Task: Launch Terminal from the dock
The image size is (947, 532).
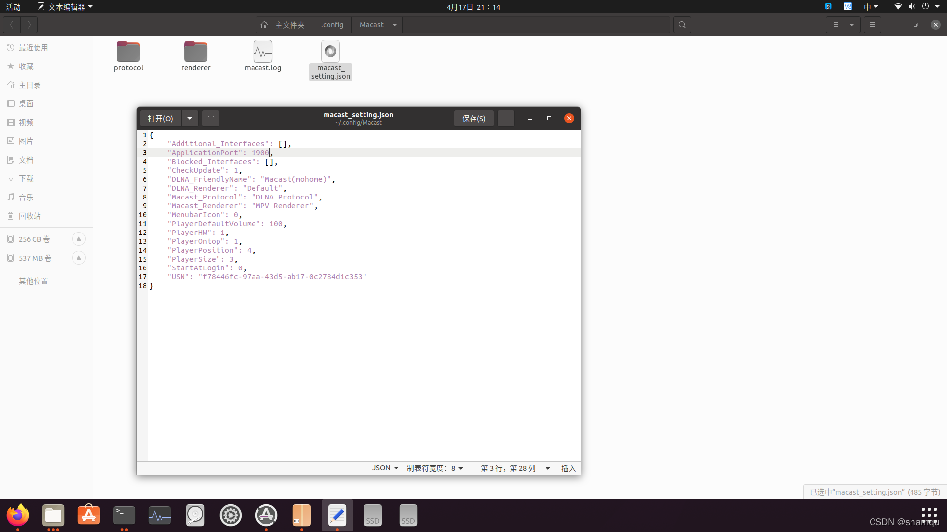Action: (x=124, y=515)
